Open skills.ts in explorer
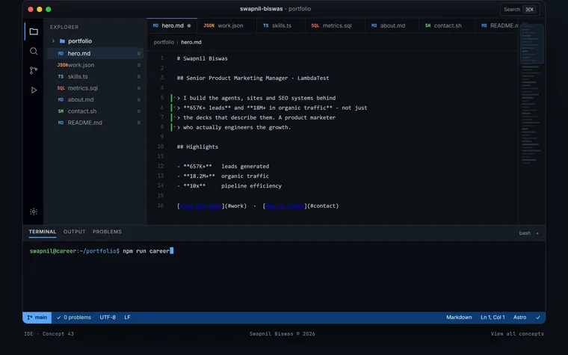 [x=95, y=76]
